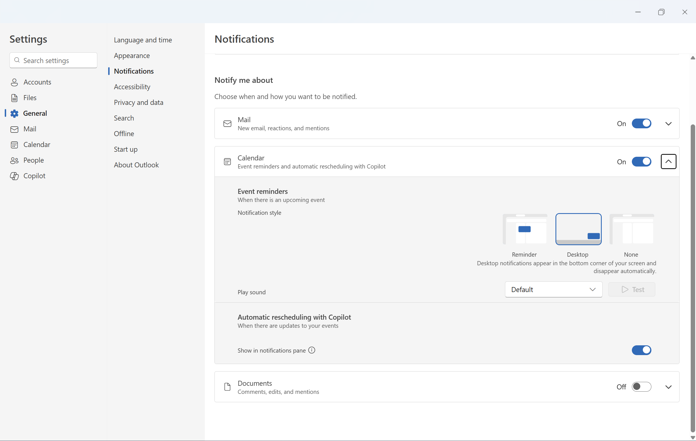The width and height of the screenshot is (696, 441).
Task: Turn off Calendar notifications toggle
Action: (x=641, y=162)
